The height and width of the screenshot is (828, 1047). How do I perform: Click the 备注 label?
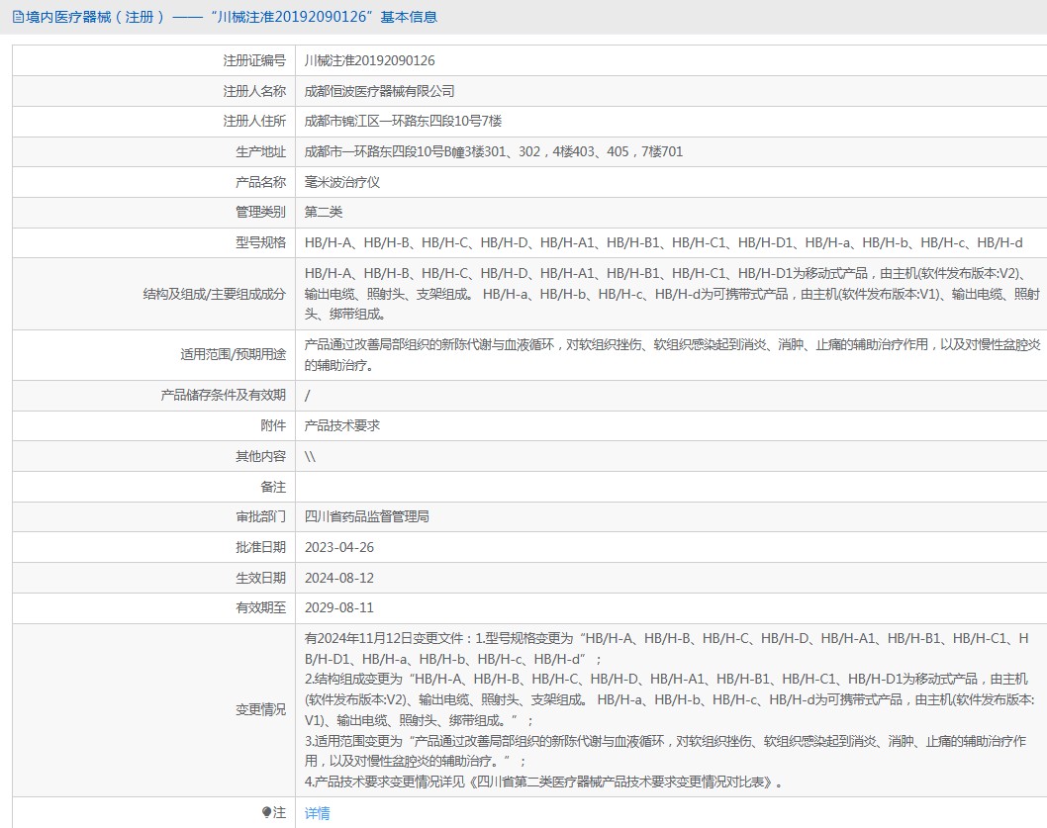click(x=273, y=487)
